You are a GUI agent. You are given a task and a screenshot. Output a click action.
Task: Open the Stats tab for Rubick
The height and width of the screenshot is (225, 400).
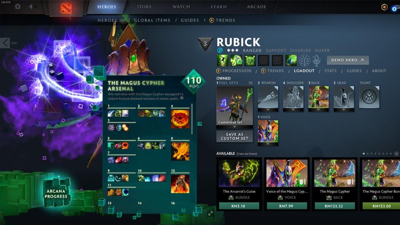330,71
